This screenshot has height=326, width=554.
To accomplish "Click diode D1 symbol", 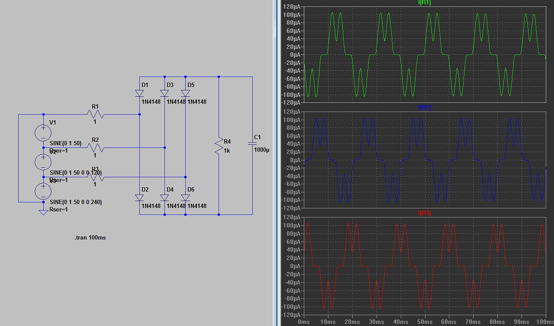I will click(x=139, y=93).
